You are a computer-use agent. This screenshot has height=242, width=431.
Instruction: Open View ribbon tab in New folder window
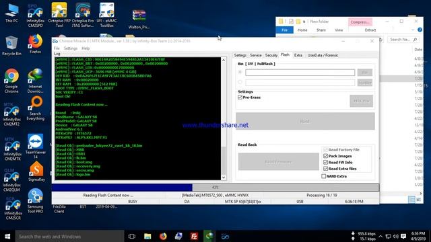339,30
